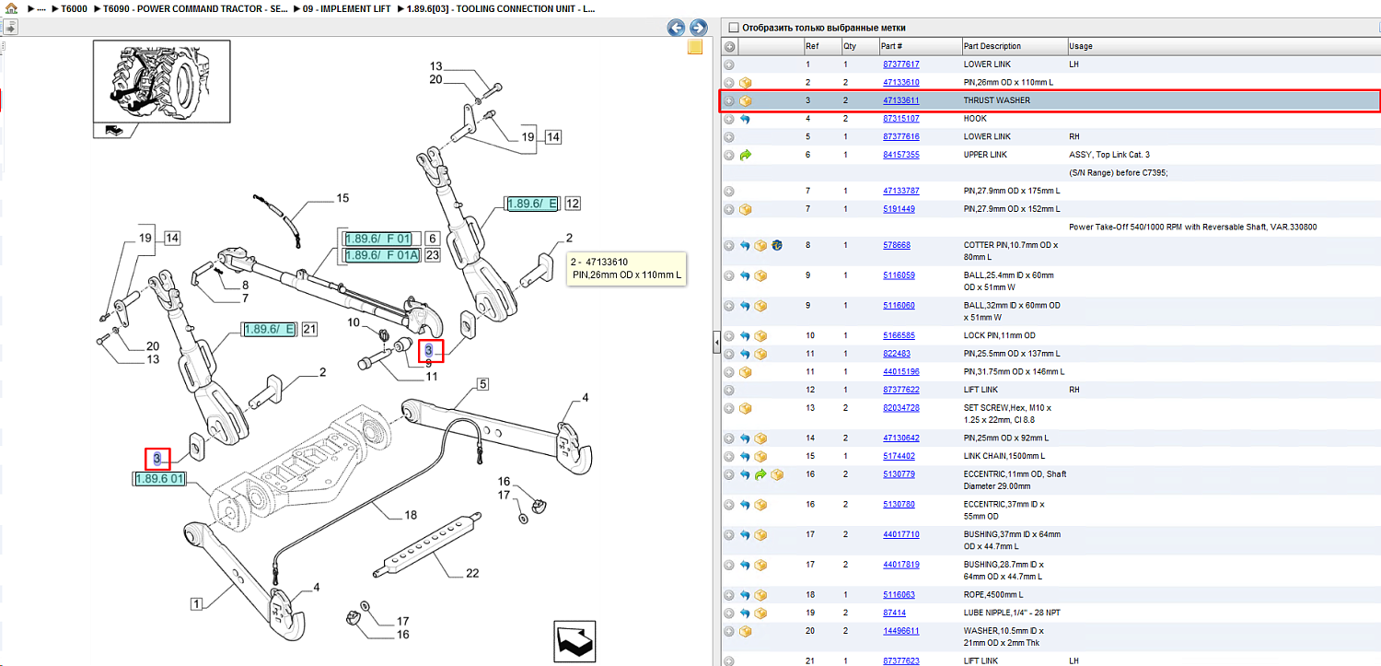This screenshot has width=1381, height=666.
Task: Open part number 87414 link
Action: (x=894, y=613)
